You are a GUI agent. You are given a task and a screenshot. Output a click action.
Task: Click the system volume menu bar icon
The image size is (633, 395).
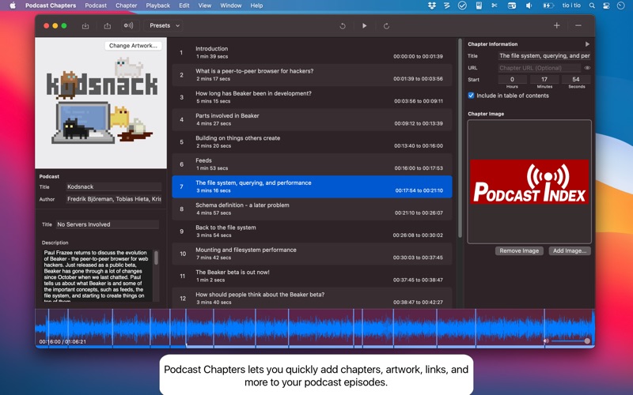[529, 6]
